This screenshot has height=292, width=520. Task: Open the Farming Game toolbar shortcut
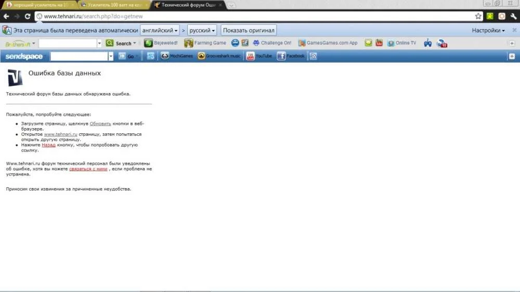tap(205, 43)
